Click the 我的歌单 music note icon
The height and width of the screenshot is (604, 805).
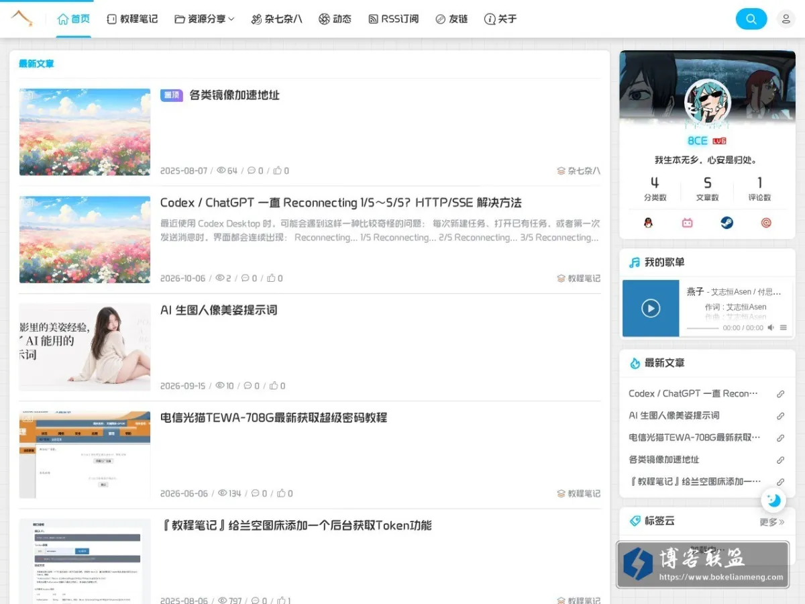pyautogui.click(x=634, y=262)
